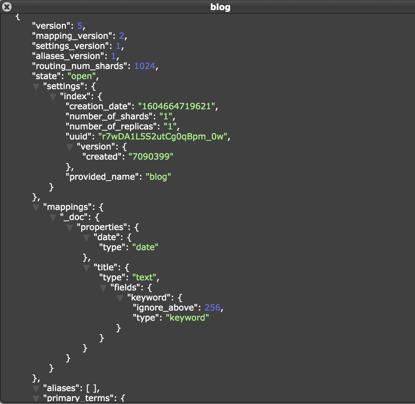Click the "blog" window title
This screenshot has height=404, width=415.
(x=220, y=7)
